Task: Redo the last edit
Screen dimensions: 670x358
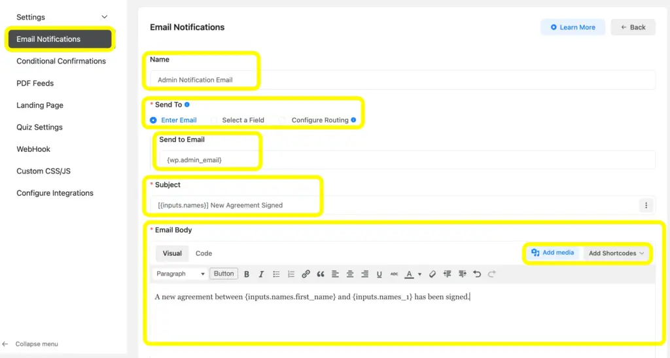Action: [492, 274]
